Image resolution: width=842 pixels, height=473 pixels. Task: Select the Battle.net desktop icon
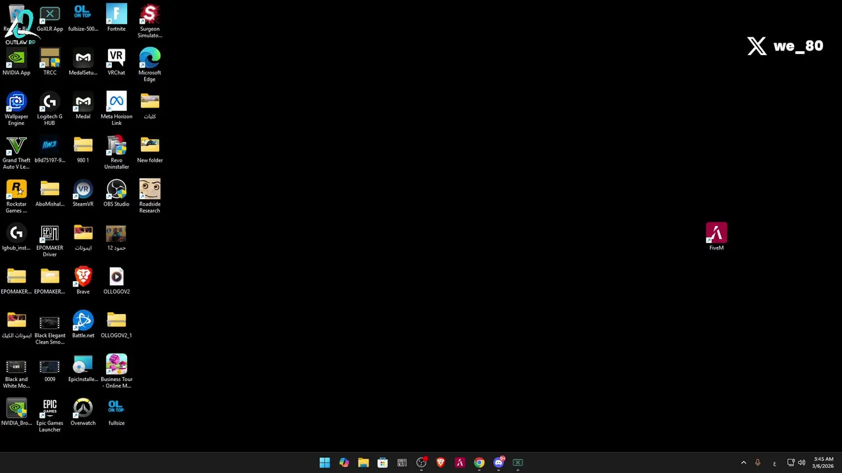(x=83, y=325)
